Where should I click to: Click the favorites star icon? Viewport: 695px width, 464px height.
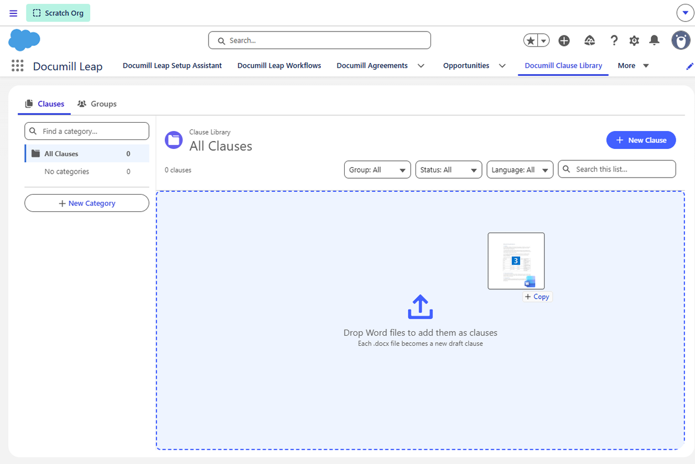click(531, 40)
